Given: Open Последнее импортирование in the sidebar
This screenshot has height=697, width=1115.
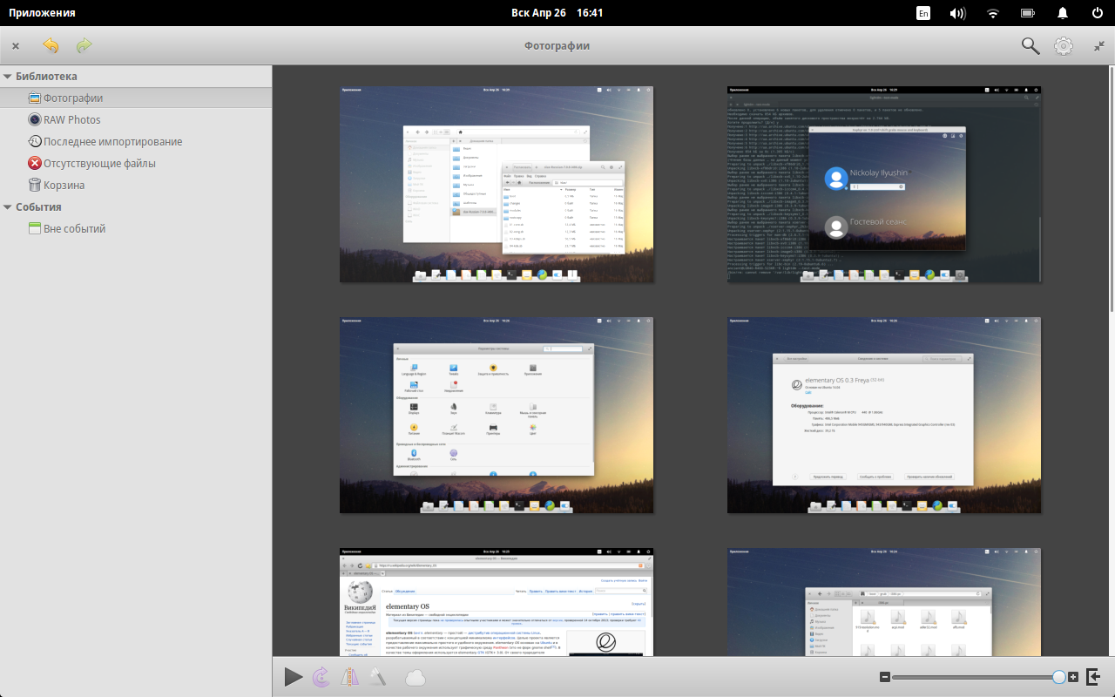Looking at the screenshot, I should pos(112,142).
